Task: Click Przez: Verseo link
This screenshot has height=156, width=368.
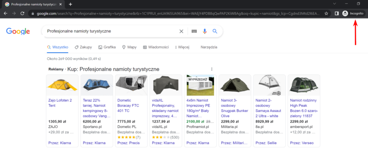Action: (302, 143)
